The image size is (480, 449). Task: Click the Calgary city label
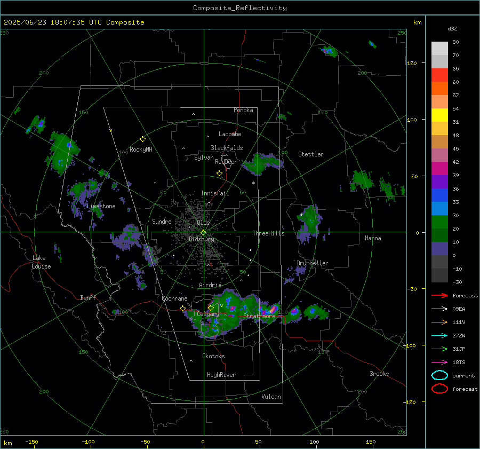[x=208, y=314]
